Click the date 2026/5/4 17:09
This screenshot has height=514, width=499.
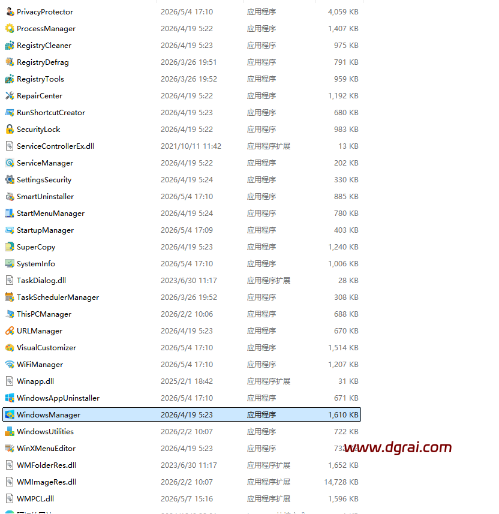pos(187,230)
